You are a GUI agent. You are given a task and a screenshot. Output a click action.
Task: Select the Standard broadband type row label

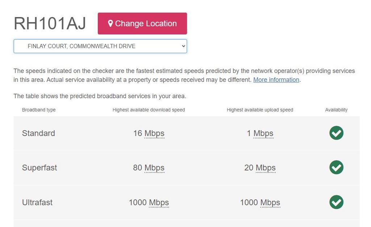(x=38, y=133)
